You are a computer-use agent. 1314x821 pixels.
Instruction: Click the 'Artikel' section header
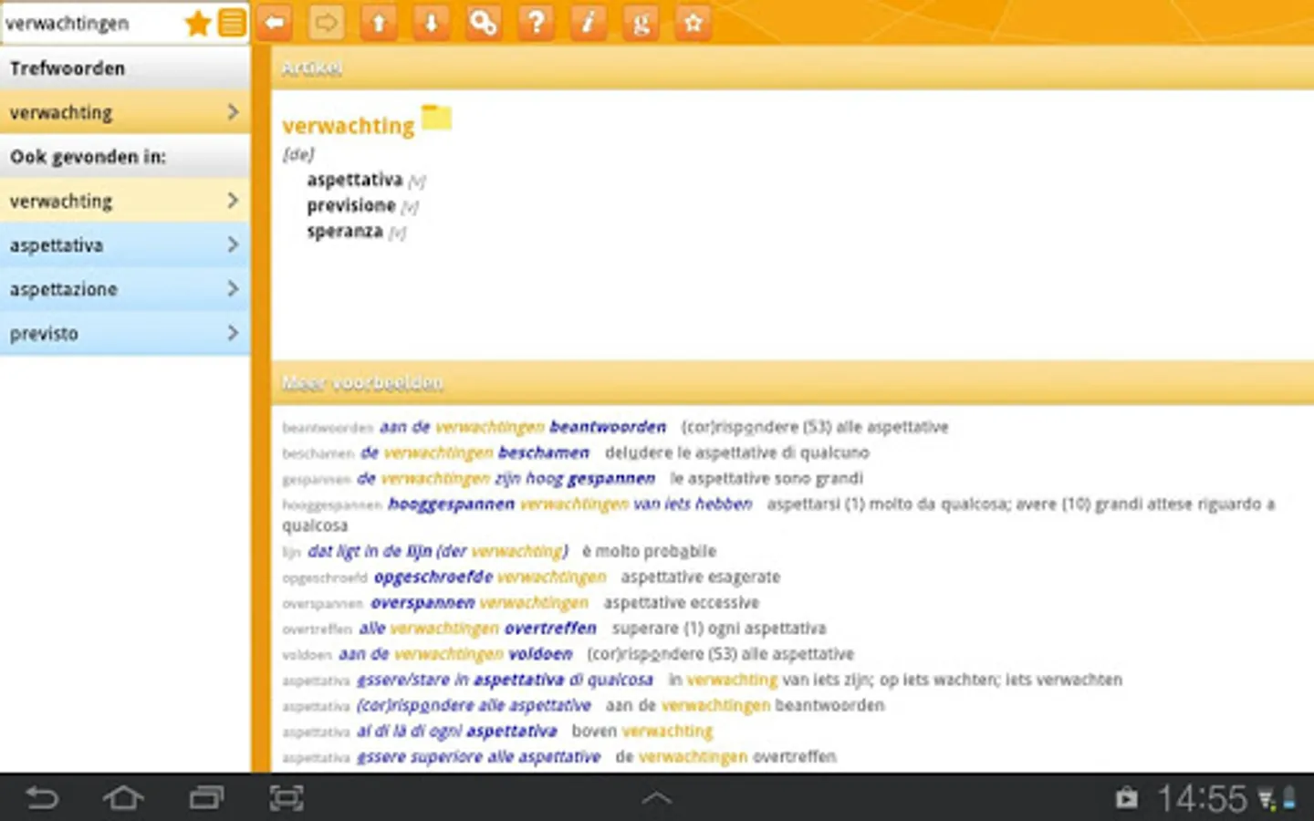(792, 68)
